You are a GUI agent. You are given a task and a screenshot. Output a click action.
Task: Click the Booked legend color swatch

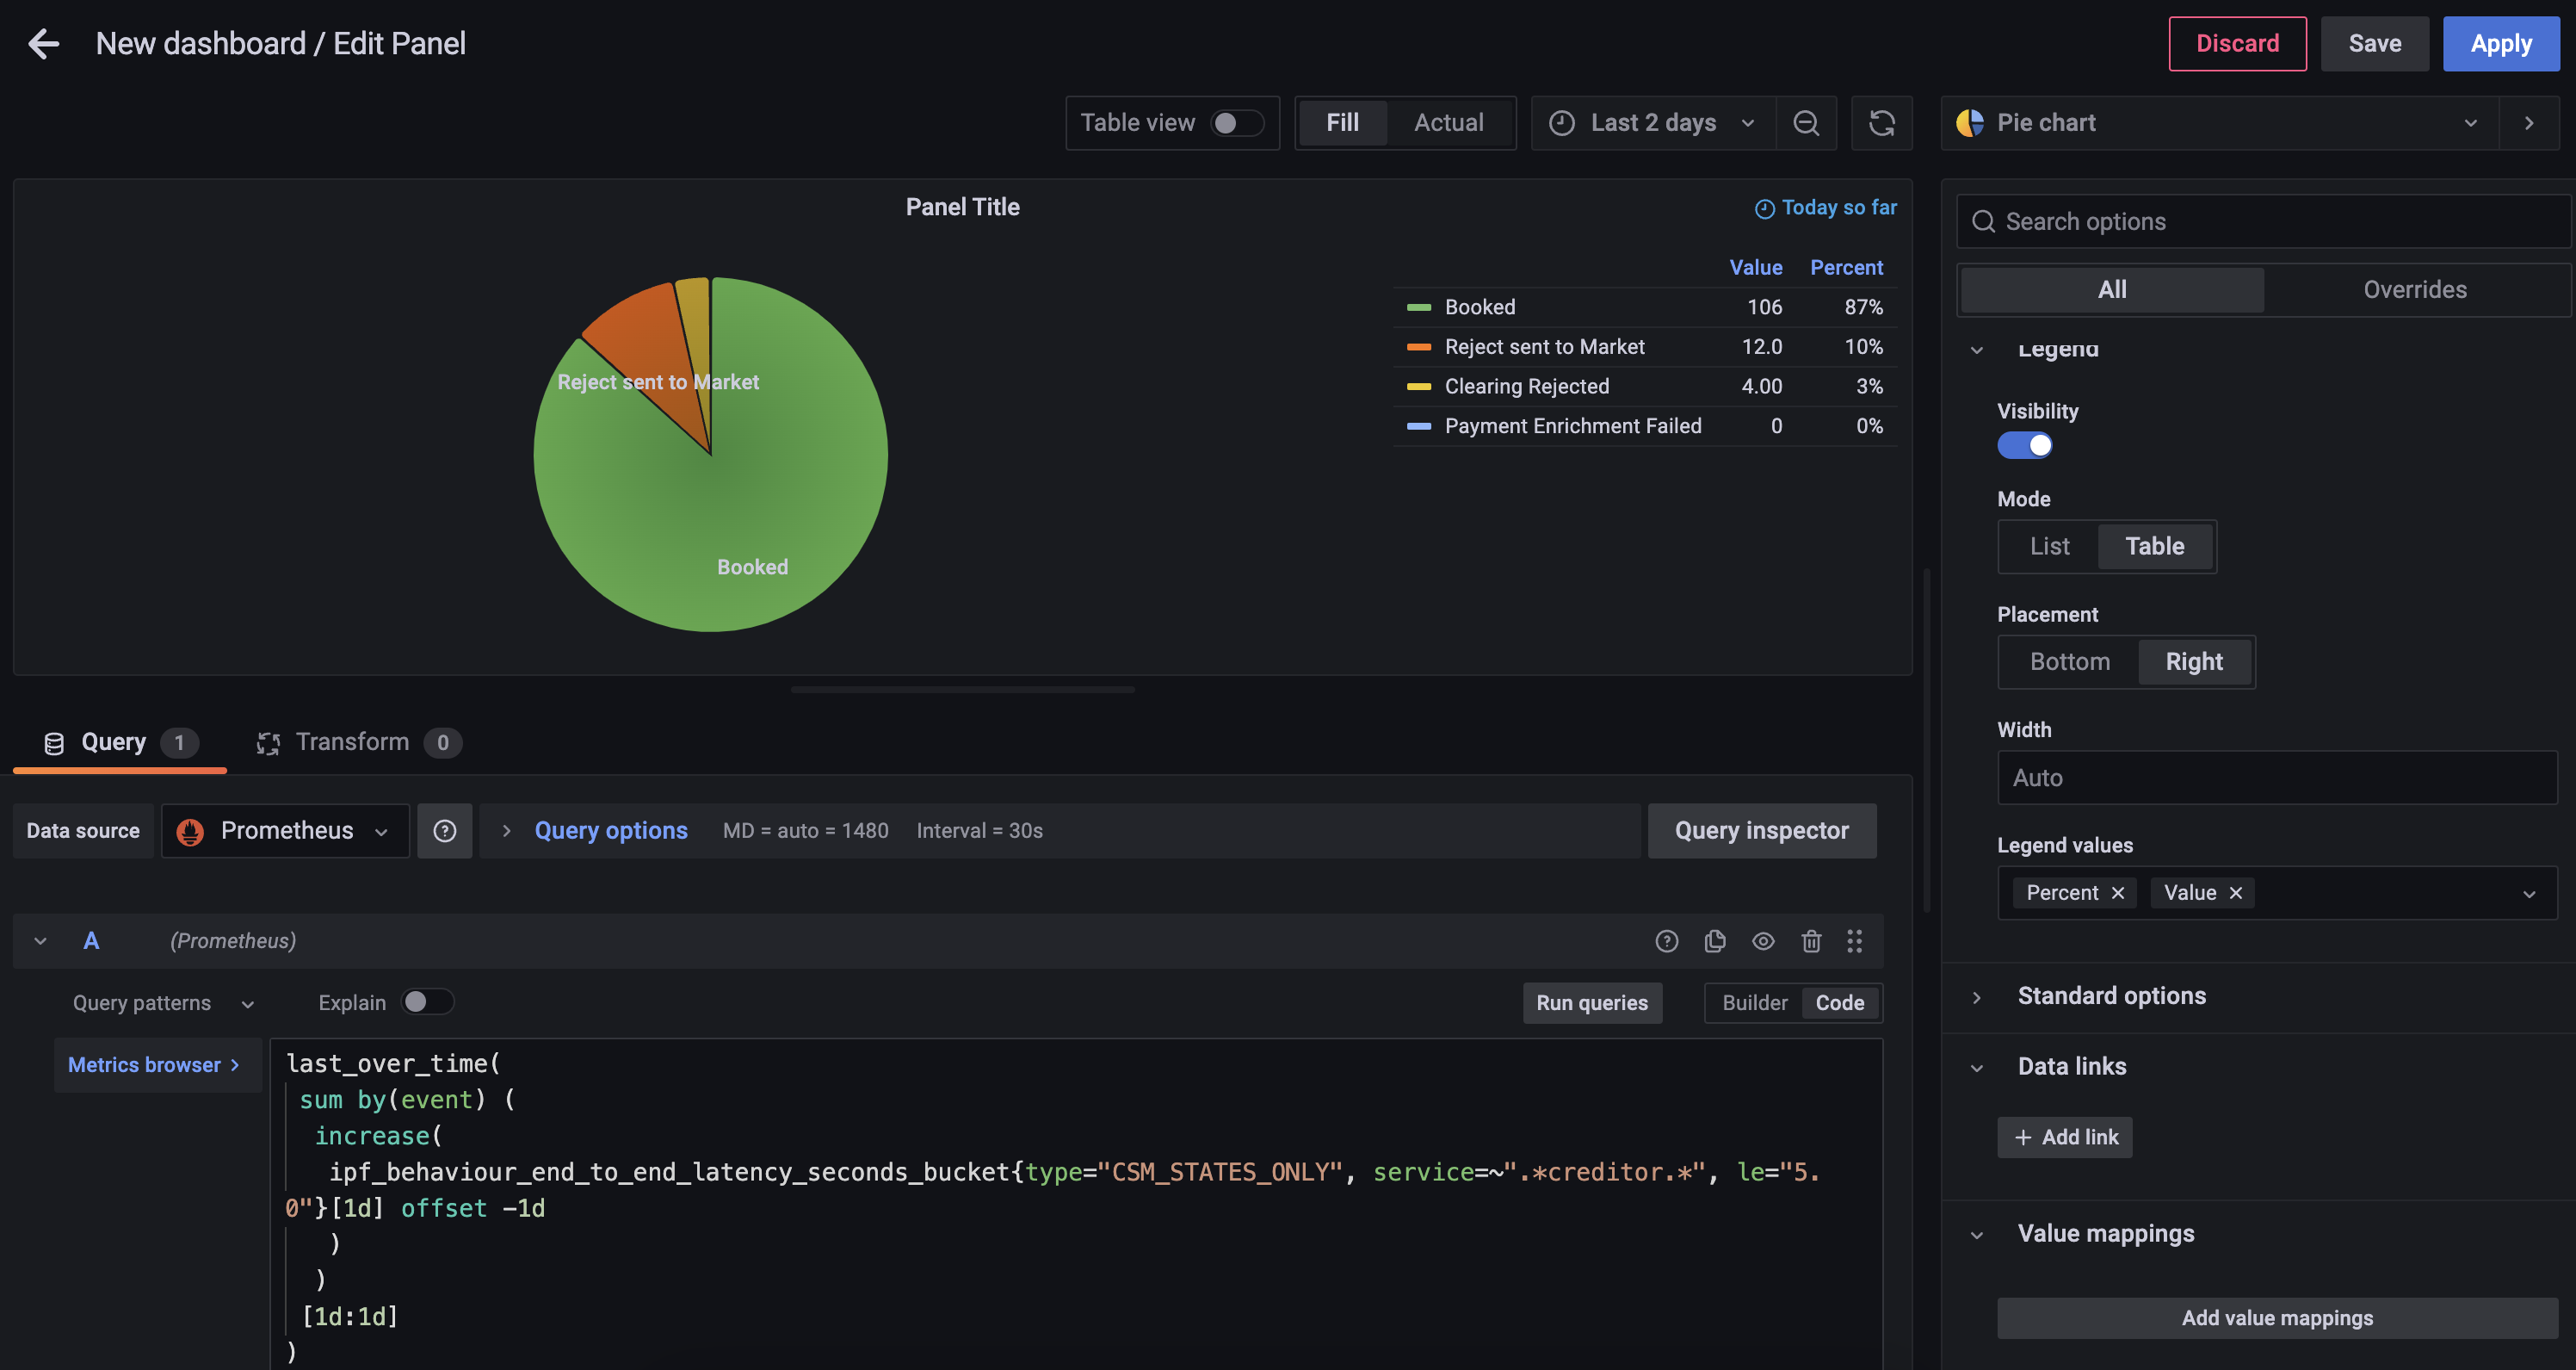(1418, 307)
